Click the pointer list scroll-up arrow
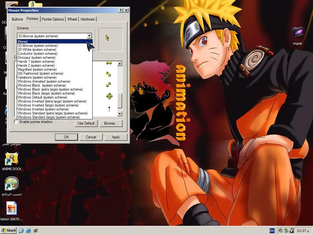The height and width of the screenshot is (235, 313). tap(120, 64)
